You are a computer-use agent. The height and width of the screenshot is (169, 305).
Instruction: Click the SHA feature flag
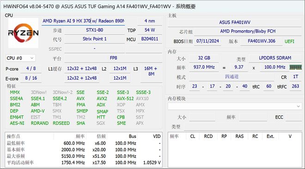pyautogui.click(x=81, y=123)
